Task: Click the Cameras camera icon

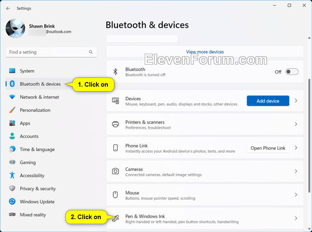Action: coord(115,171)
